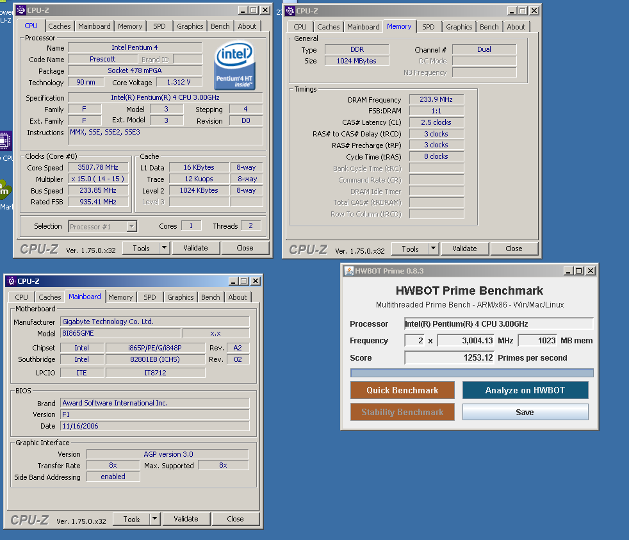This screenshot has height=540, width=629.
Task: Click the Rated FSB value 935.41 MHz
Action: click(98, 202)
